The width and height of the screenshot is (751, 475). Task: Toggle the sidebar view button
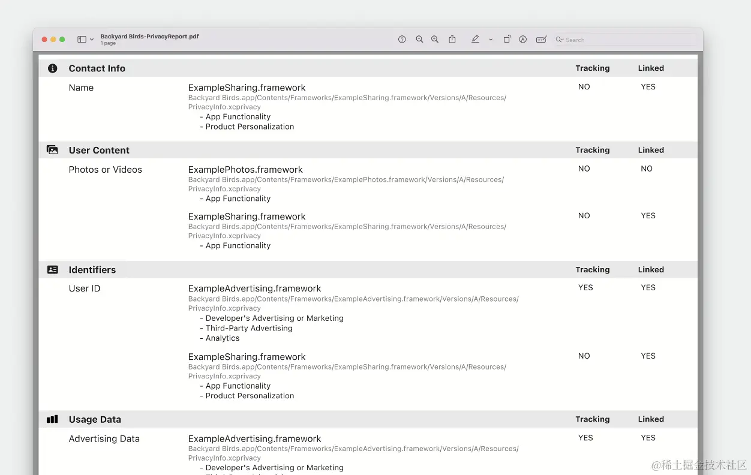click(x=82, y=40)
